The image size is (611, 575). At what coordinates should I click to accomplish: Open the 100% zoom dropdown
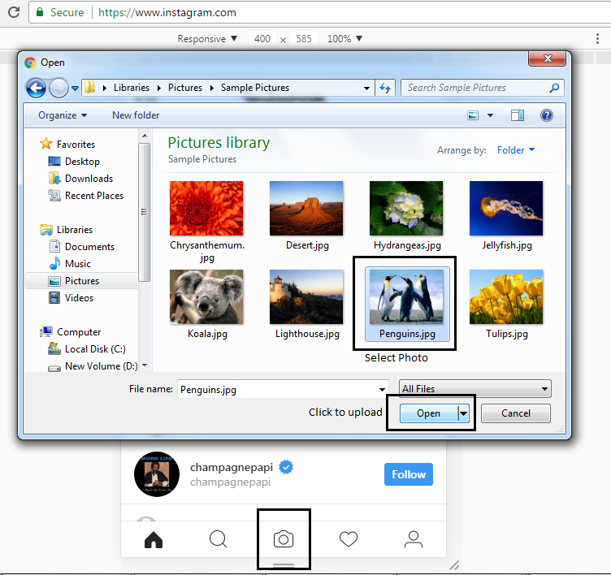click(344, 38)
